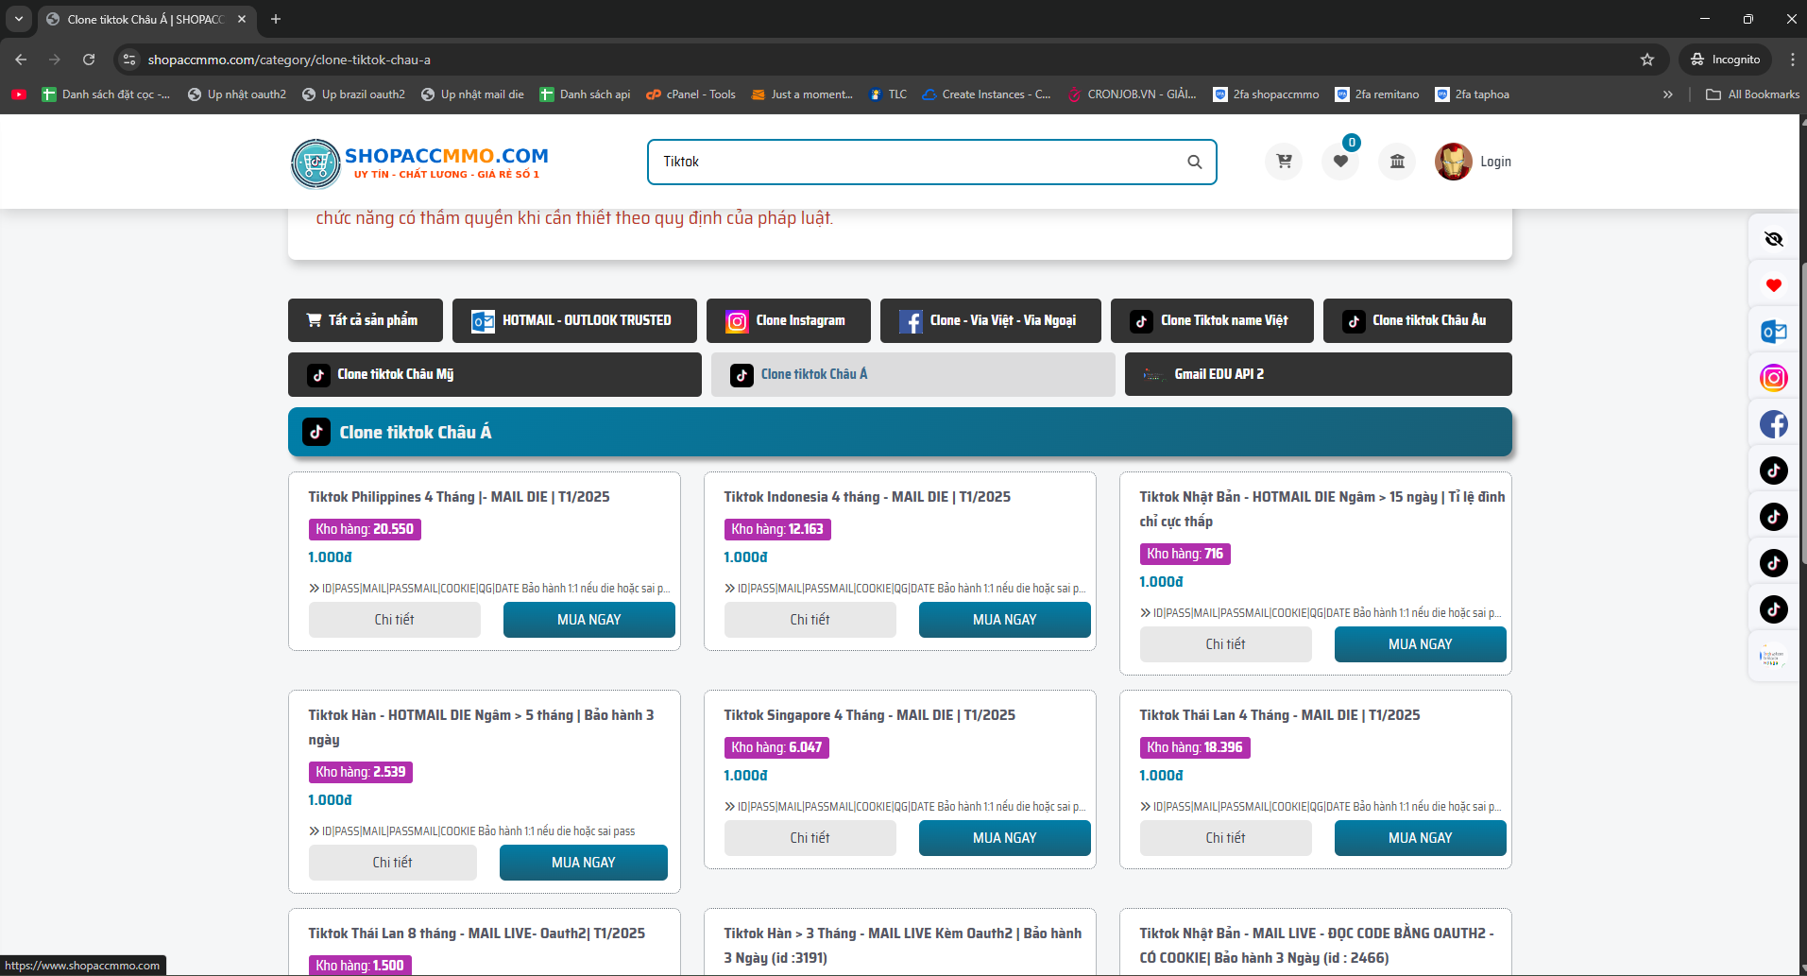Click the Outlook icon in right sidebar
The height and width of the screenshot is (976, 1807).
1773,332
